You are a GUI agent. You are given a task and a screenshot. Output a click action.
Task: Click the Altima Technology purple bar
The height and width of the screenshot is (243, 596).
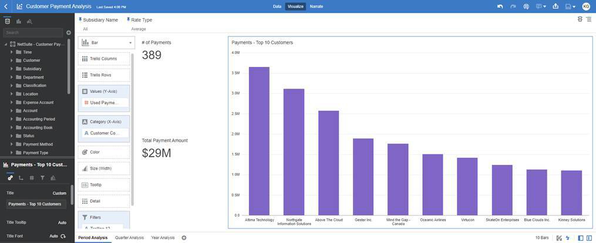click(259, 141)
